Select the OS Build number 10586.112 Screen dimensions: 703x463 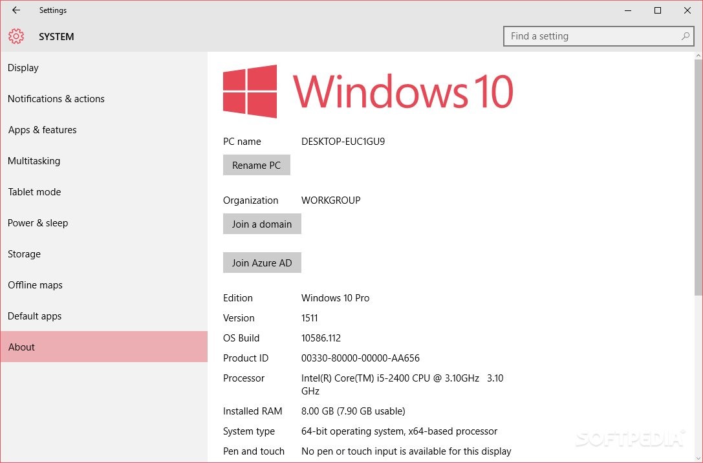click(x=321, y=338)
